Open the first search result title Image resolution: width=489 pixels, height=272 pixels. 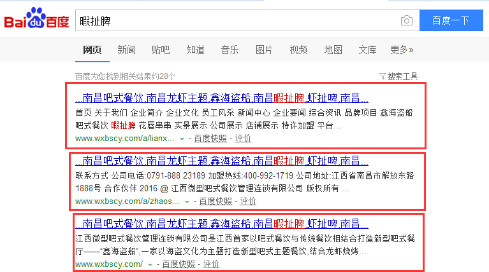(x=222, y=99)
